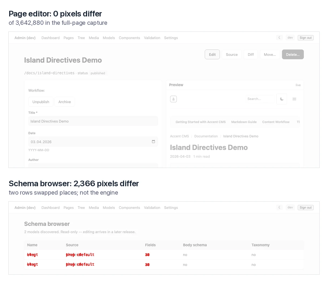The image size is (328, 283).
Task: Toggle dark mode moon icon in Page editor header
Action: [x=279, y=38]
